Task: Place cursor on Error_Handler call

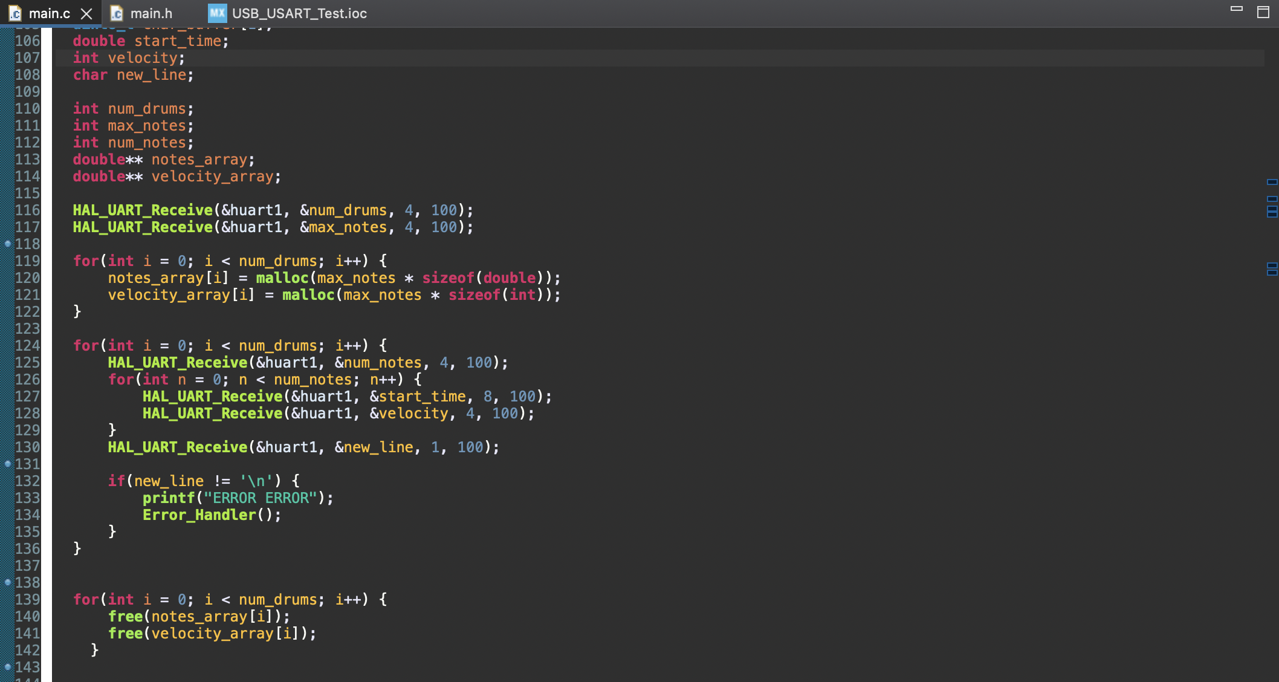Action: (x=199, y=515)
